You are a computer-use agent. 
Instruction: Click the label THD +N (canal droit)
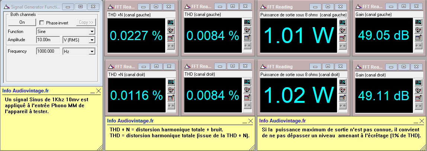click(x=126, y=75)
